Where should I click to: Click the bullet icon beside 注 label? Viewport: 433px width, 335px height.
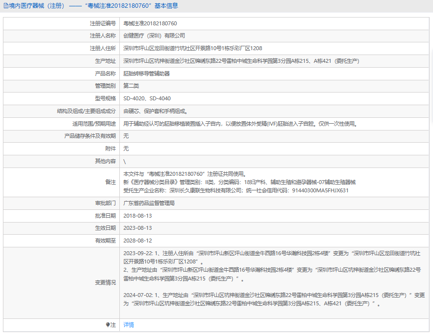click(x=108, y=325)
